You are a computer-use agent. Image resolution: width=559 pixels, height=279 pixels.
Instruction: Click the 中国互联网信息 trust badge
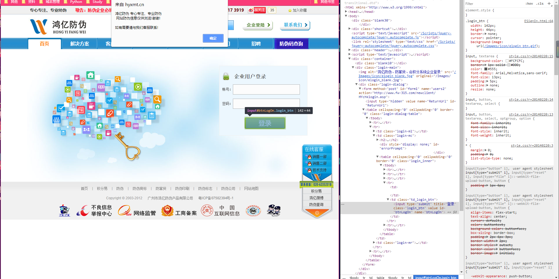coord(220,211)
